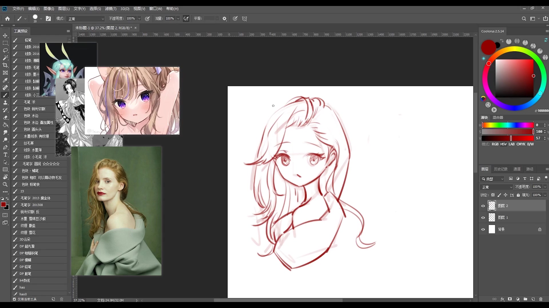Select the Brush tool in the toolbox

5,95
